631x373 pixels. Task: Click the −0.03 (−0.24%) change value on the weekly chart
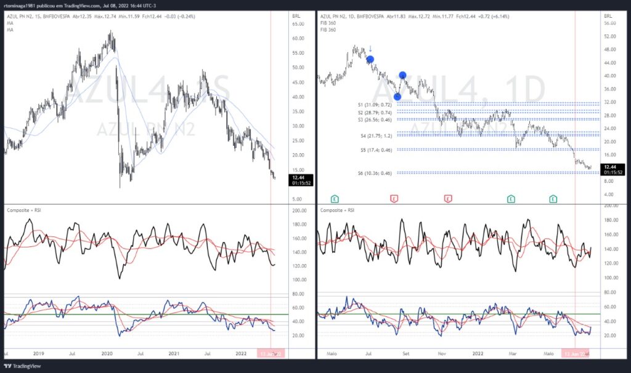coord(179,17)
